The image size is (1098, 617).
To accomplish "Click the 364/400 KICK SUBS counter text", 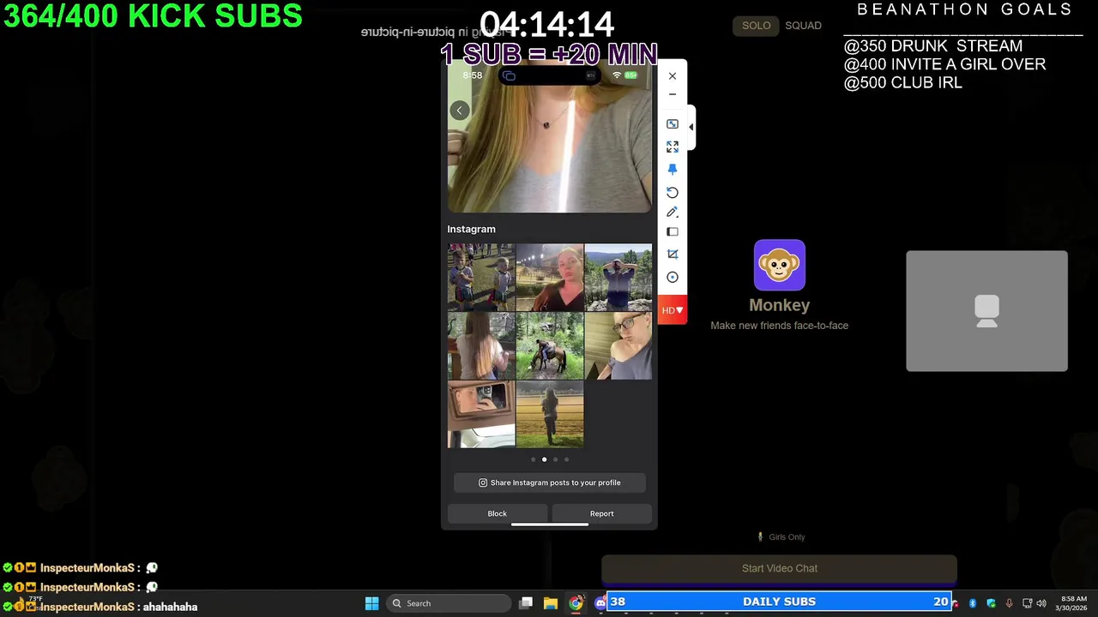I will 154,15.
